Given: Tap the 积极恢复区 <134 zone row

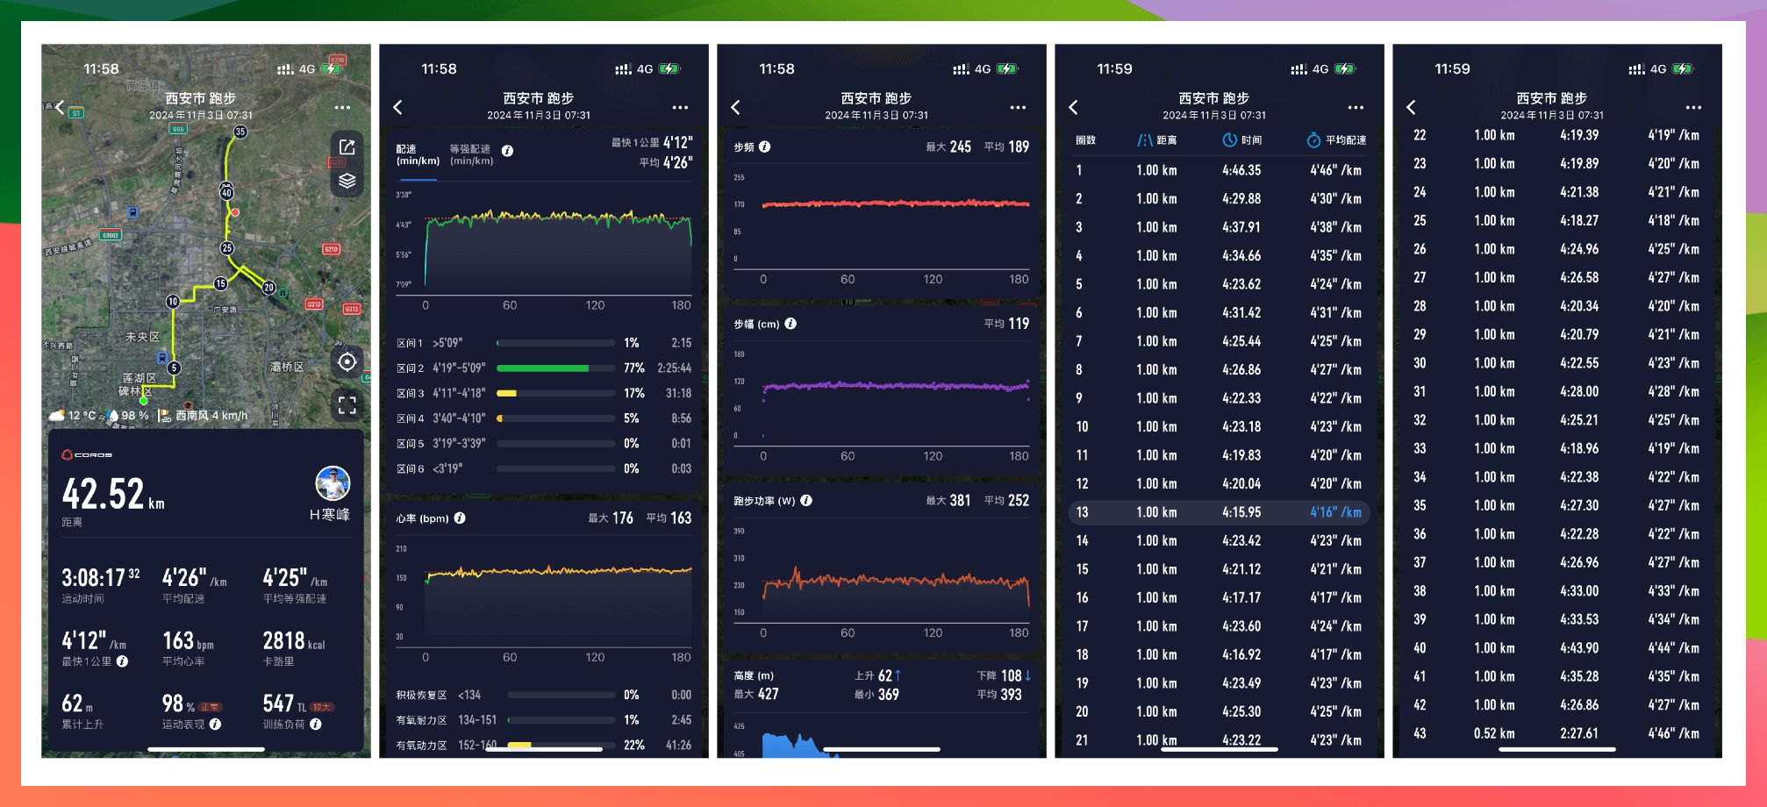Looking at the screenshot, I should (544, 695).
